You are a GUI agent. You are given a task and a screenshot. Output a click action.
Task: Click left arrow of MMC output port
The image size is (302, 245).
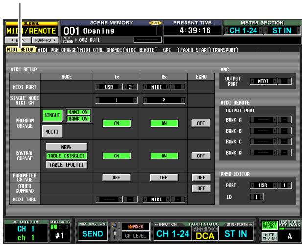(x=252, y=81)
